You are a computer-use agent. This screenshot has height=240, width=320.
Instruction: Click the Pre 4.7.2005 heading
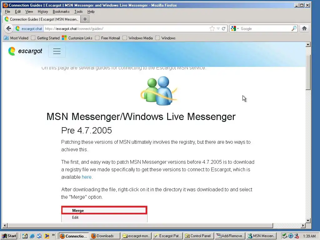[87, 130]
